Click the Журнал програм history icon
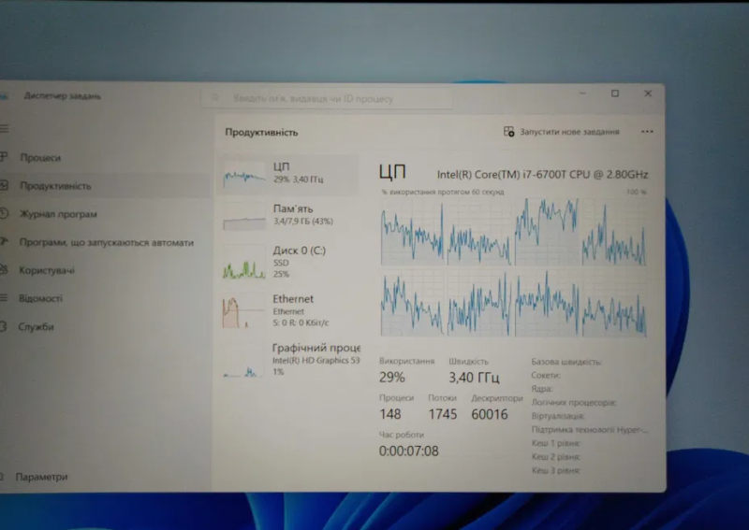749x530 pixels. (x=5, y=214)
